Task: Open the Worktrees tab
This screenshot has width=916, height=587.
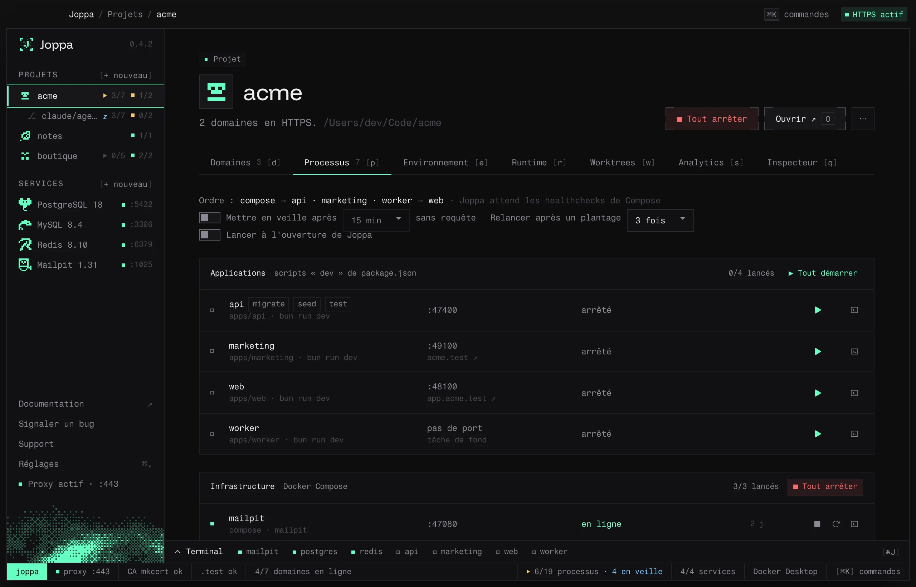Action: (x=622, y=163)
